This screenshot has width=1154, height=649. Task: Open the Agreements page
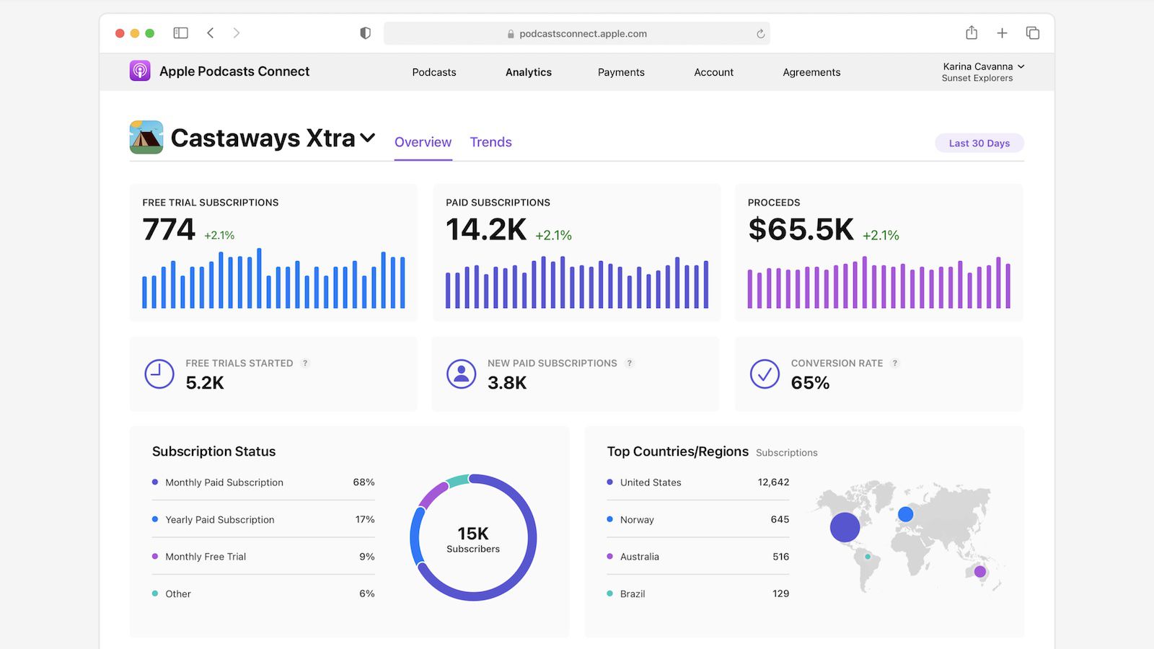(x=811, y=72)
